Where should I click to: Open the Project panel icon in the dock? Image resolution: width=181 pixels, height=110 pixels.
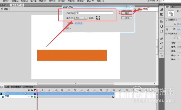point(162,55)
